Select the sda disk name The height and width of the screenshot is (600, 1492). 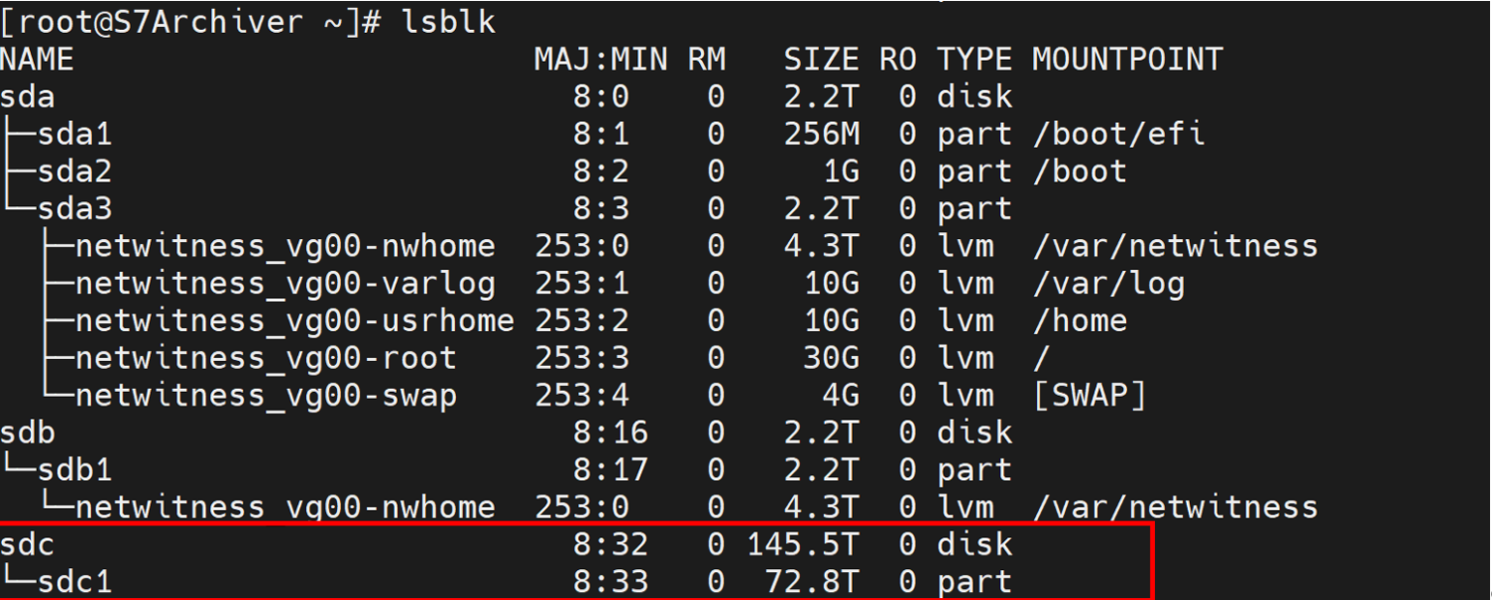click(28, 97)
